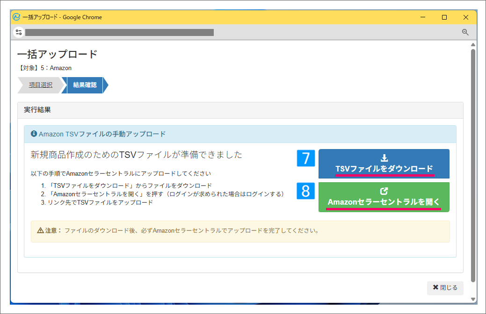Minimize the Chrome window

point(423,17)
